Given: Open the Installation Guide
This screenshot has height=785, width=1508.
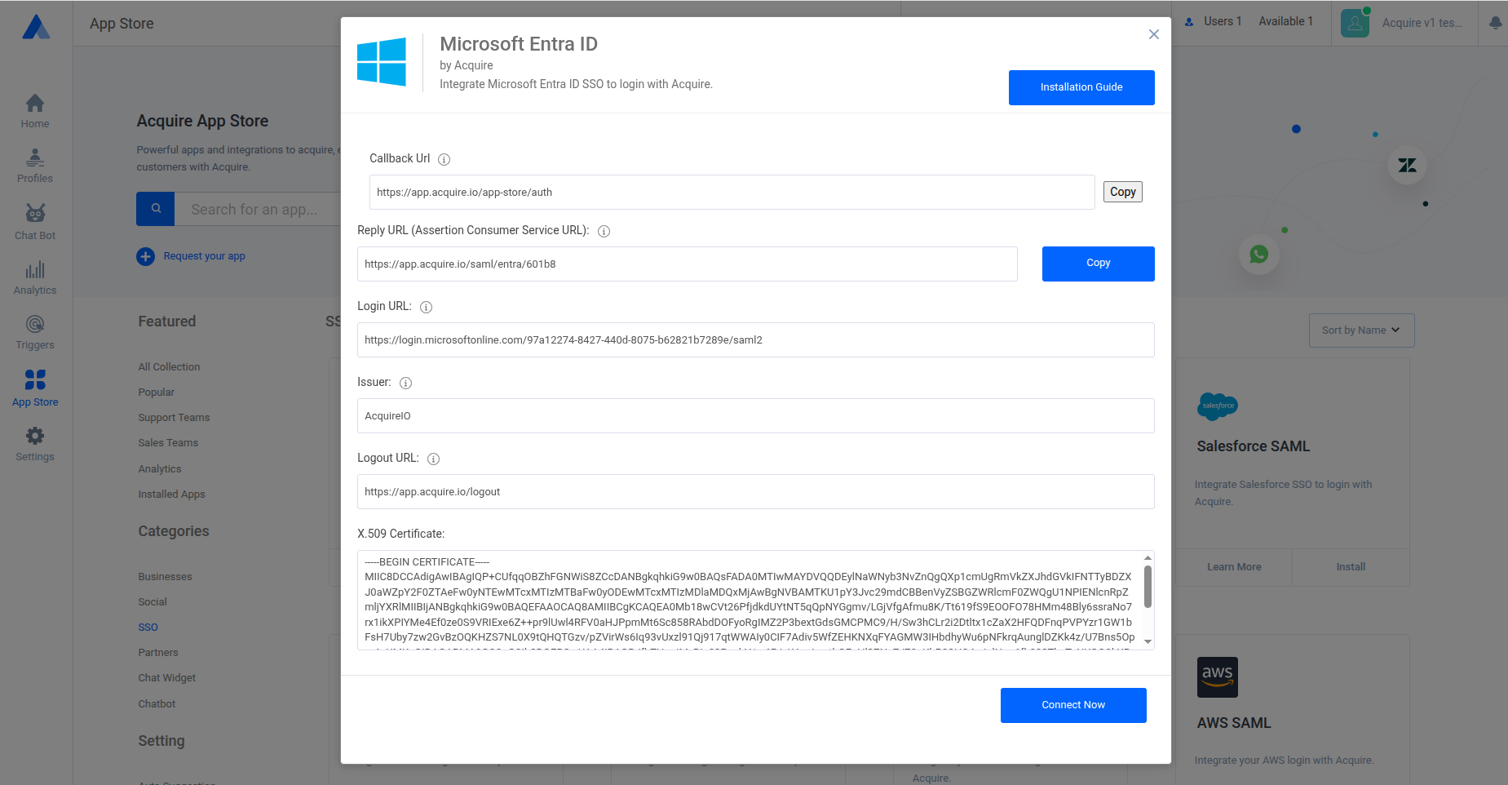Looking at the screenshot, I should tap(1081, 87).
